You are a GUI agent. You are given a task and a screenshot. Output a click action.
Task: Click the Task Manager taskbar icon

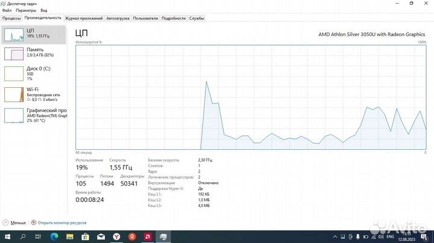[x=163, y=236]
